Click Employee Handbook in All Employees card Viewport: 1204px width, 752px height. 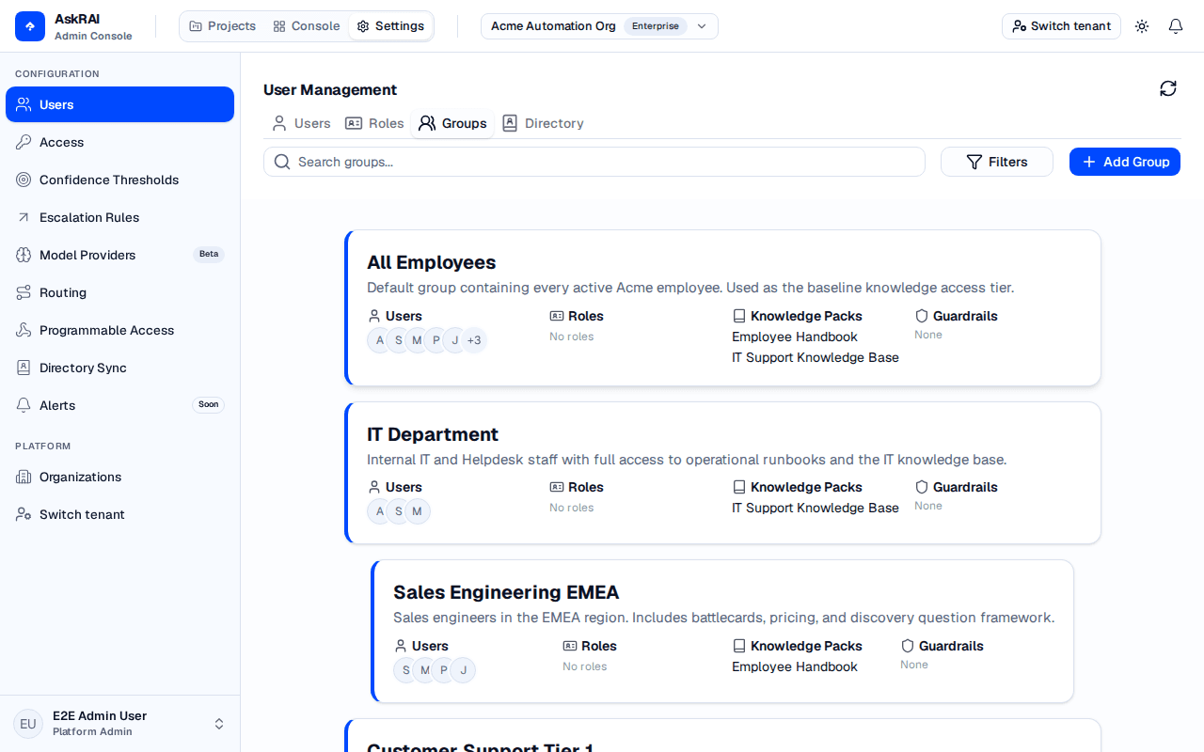coord(795,337)
